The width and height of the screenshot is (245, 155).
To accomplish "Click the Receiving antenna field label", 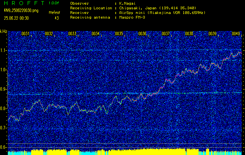I will (90, 17).
